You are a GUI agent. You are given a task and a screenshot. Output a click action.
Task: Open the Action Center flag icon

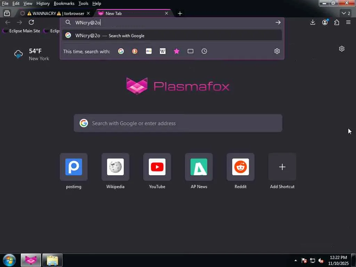click(x=304, y=260)
